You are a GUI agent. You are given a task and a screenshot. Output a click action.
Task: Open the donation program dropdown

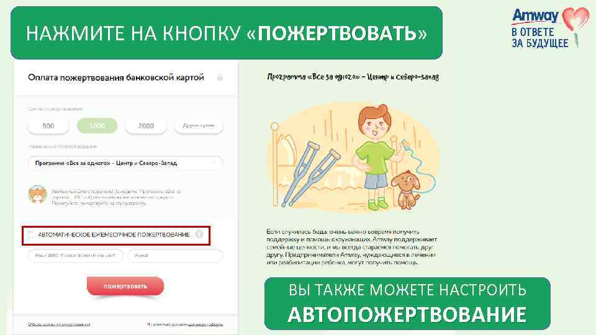pos(125,163)
